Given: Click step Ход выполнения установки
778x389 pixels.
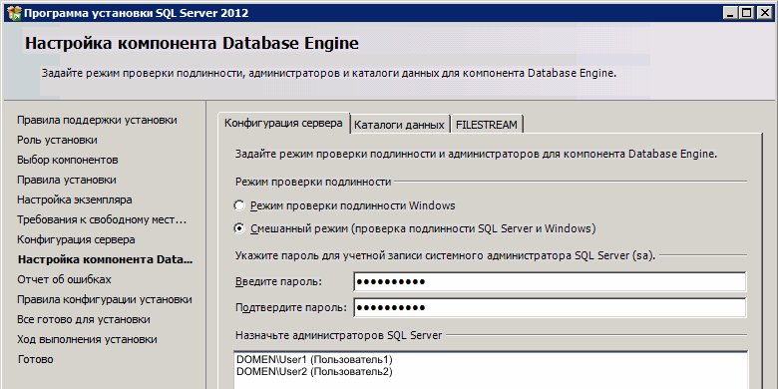Looking at the screenshot, I should click(x=88, y=339).
